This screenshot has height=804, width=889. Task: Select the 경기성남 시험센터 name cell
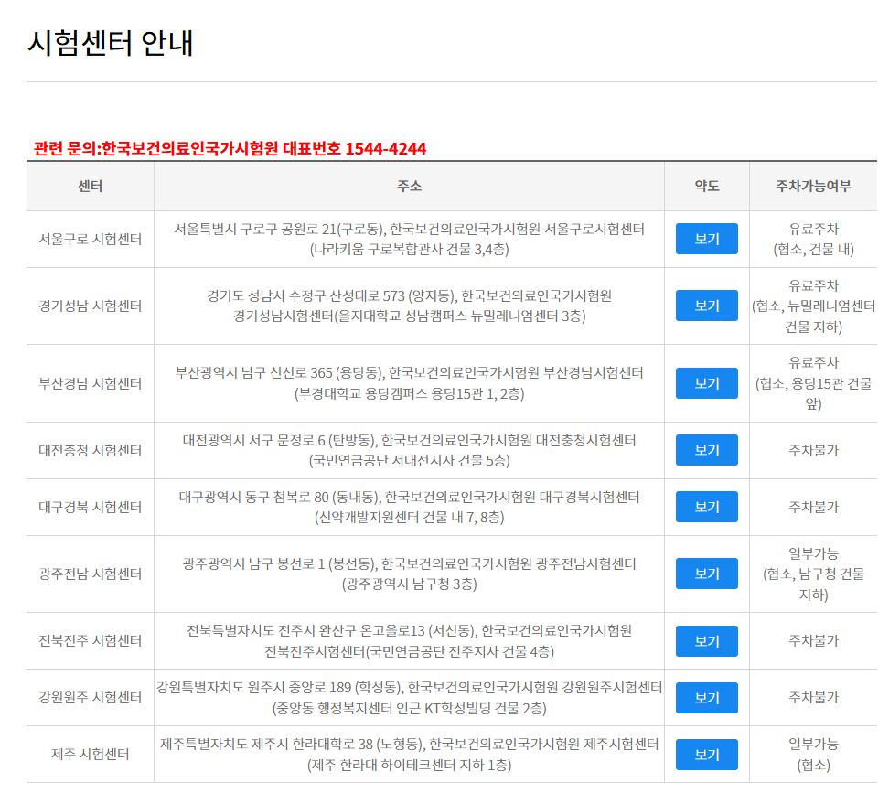click(91, 306)
